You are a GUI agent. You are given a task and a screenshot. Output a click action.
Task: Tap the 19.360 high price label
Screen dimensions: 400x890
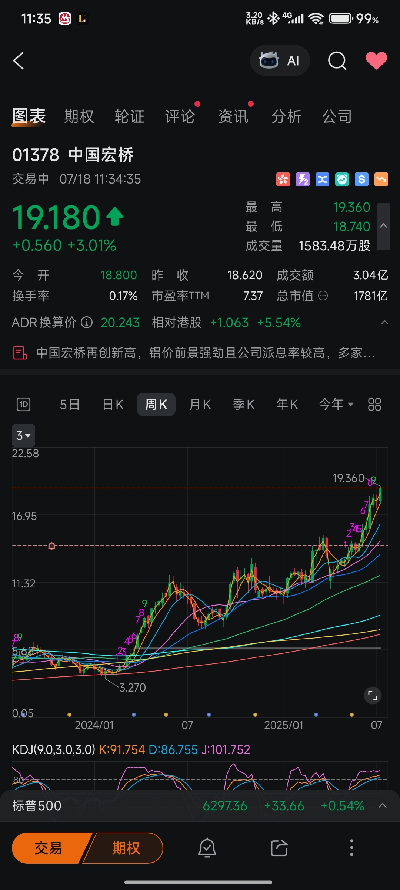(x=349, y=478)
